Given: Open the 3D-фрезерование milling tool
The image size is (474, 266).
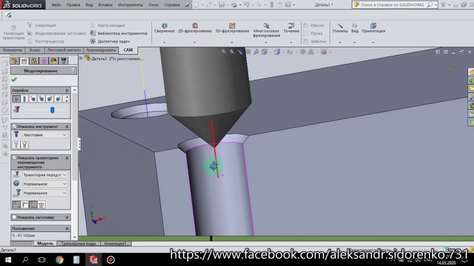Looking at the screenshot, I should pos(232,28).
